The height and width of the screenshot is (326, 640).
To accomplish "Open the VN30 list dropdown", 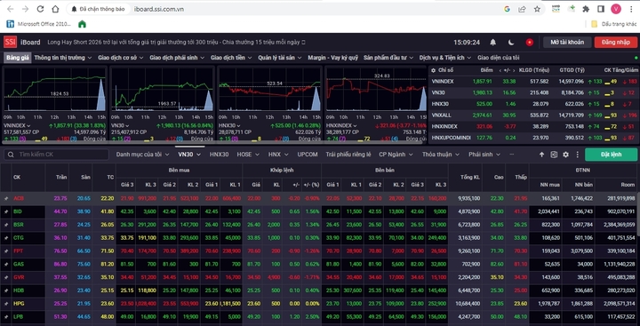I will [190, 155].
